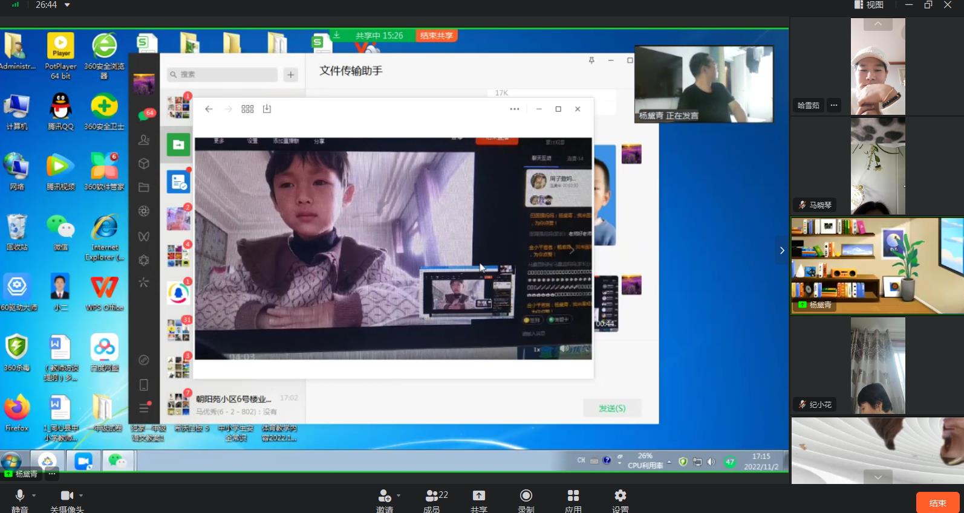Mute the microphone in the meeting toolbar
964x513 pixels.
[x=19, y=496]
